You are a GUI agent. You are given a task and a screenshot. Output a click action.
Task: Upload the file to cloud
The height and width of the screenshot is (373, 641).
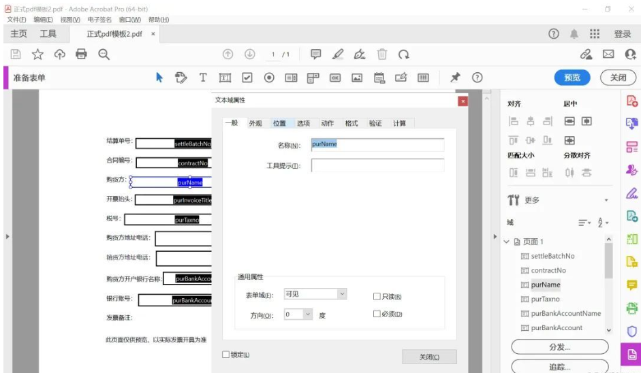[60, 54]
